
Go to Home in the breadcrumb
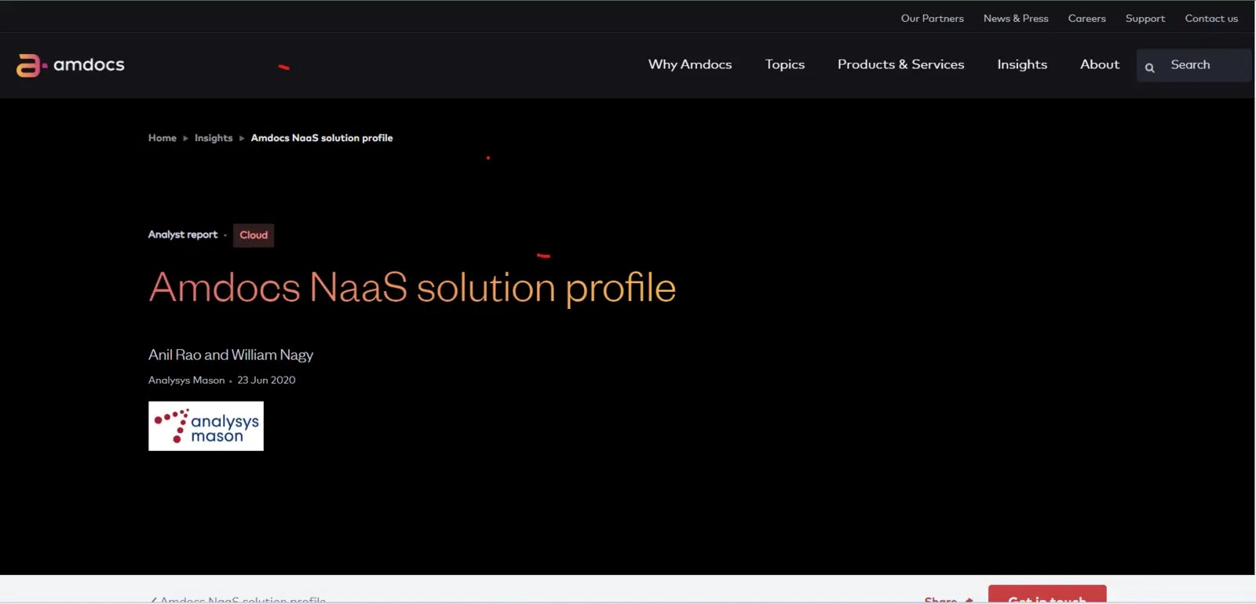tap(162, 138)
